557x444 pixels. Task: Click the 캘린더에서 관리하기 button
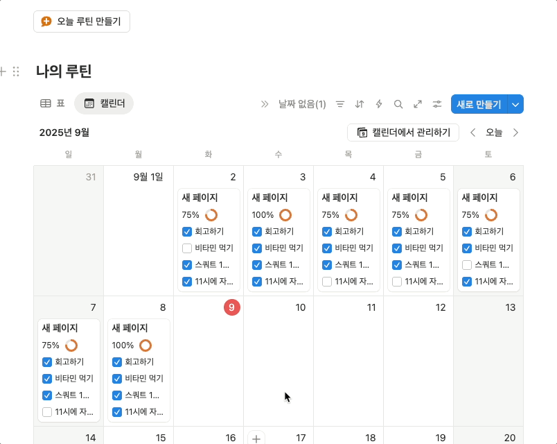pyautogui.click(x=403, y=133)
